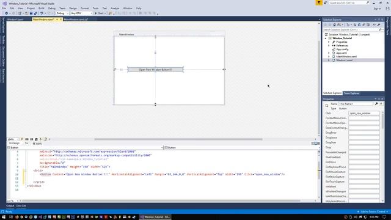The width and height of the screenshot is (391, 220).
Task: Pin the MainWindow.xaml tab
Action: (x=57, y=20)
